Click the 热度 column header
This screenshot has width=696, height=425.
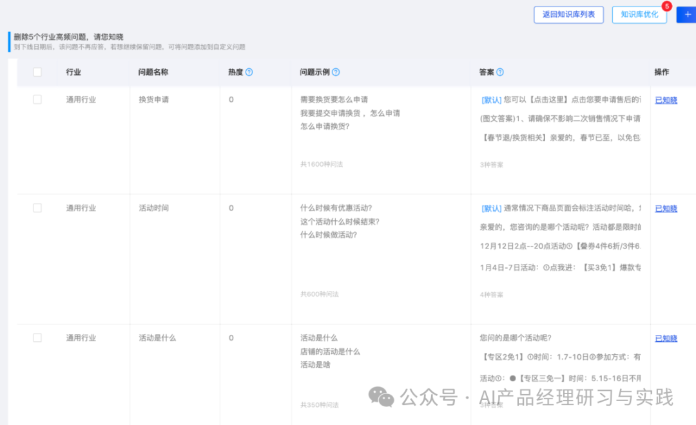coord(236,72)
